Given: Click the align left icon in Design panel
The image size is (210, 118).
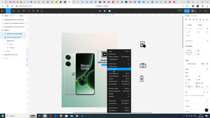Looking at the screenshot, I should 186,20.
